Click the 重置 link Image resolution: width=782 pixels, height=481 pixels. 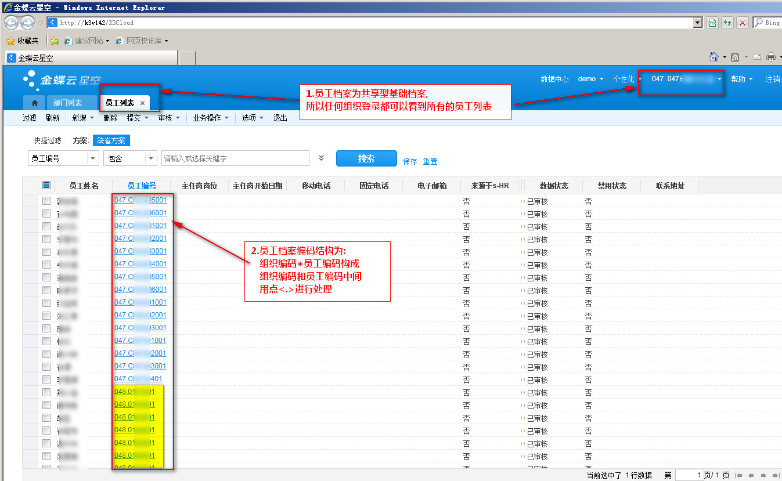[x=430, y=161]
